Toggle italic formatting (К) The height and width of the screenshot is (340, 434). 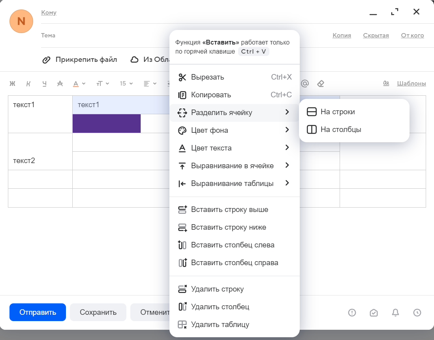pos(28,84)
